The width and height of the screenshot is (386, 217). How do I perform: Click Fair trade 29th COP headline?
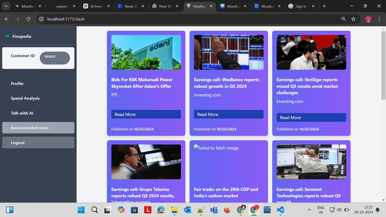226,192
